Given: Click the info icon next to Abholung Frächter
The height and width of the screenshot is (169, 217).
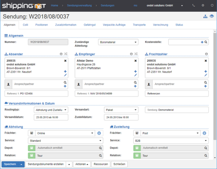Looking at the screenshot, I should pos(99,133).
